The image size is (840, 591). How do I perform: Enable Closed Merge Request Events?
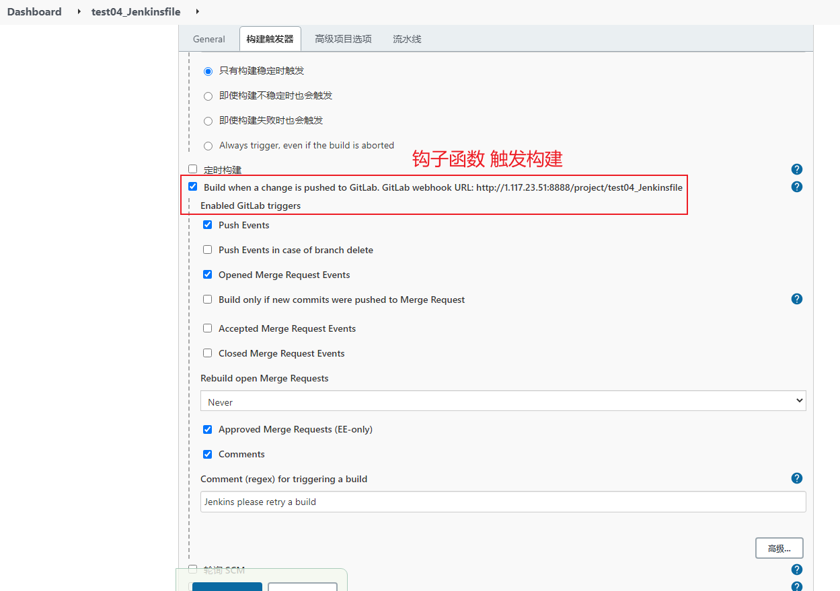pyautogui.click(x=208, y=353)
